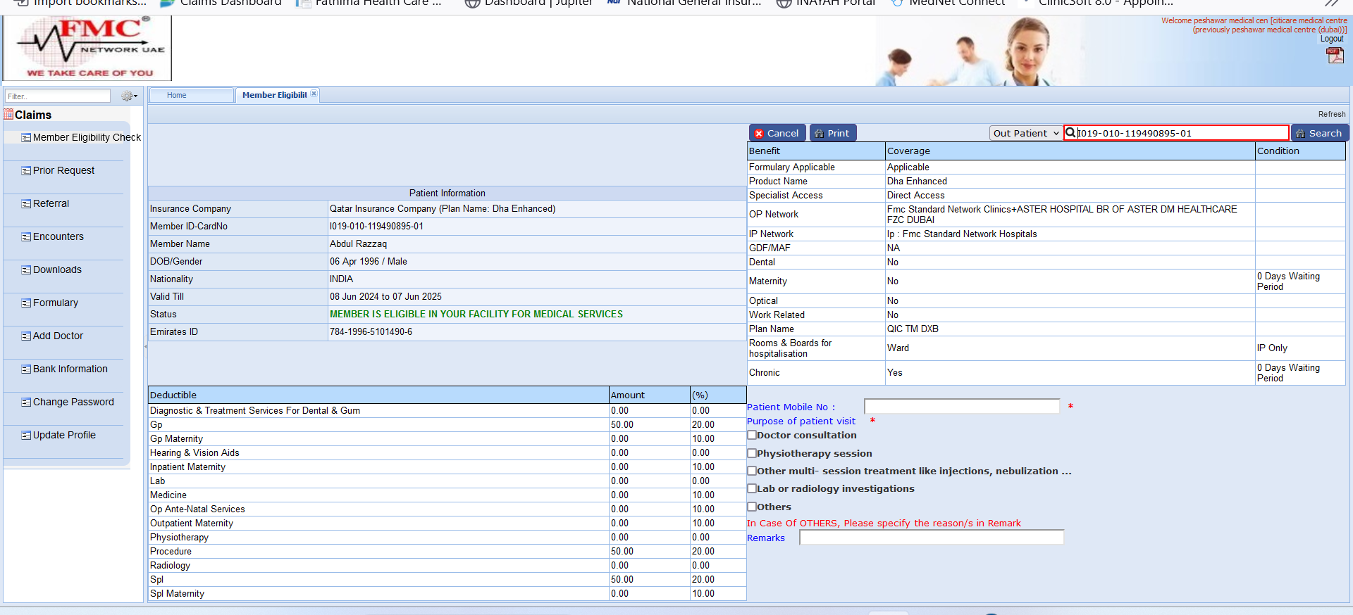Close the Member Eligibility tab
The height and width of the screenshot is (615, 1353).
click(314, 94)
